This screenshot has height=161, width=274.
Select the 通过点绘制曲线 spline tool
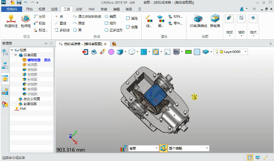tap(87, 16)
